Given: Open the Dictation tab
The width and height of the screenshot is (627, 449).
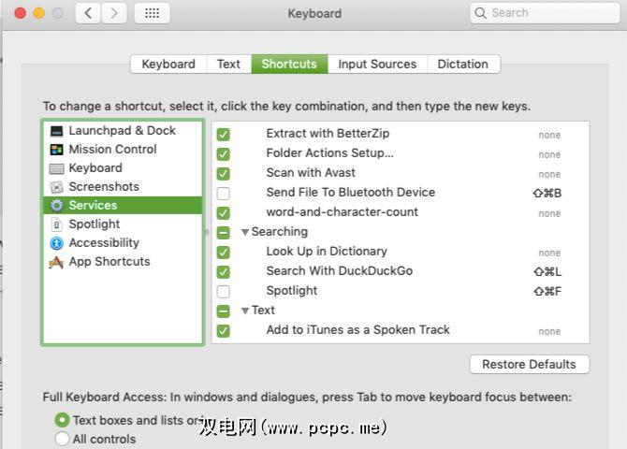Looking at the screenshot, I should pos(462,65).
